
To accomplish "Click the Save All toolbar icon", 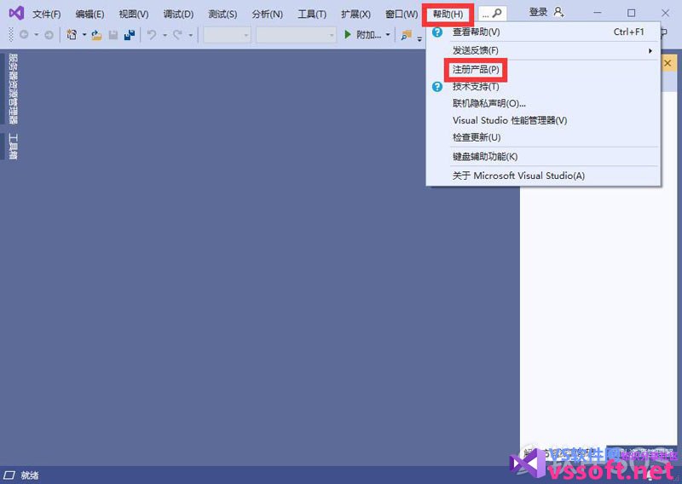I will (x=130, y=35).
